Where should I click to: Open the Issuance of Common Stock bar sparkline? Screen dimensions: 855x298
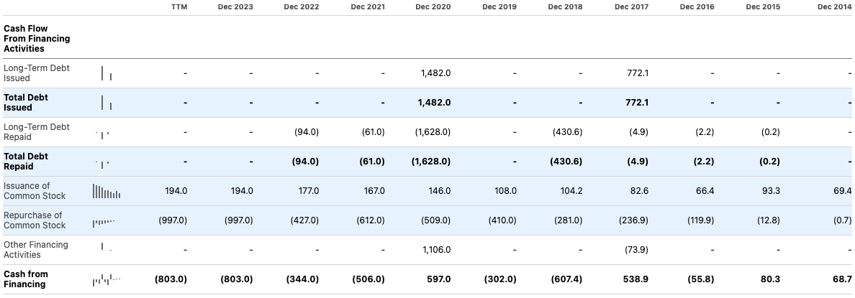click(x=107, y=191)
